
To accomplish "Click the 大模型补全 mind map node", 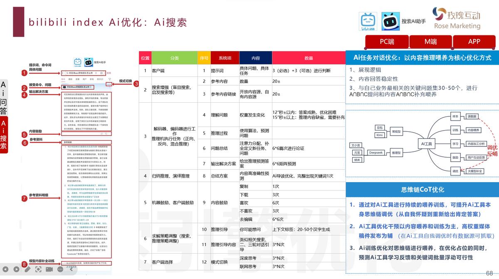I will [x=474, y=171].
